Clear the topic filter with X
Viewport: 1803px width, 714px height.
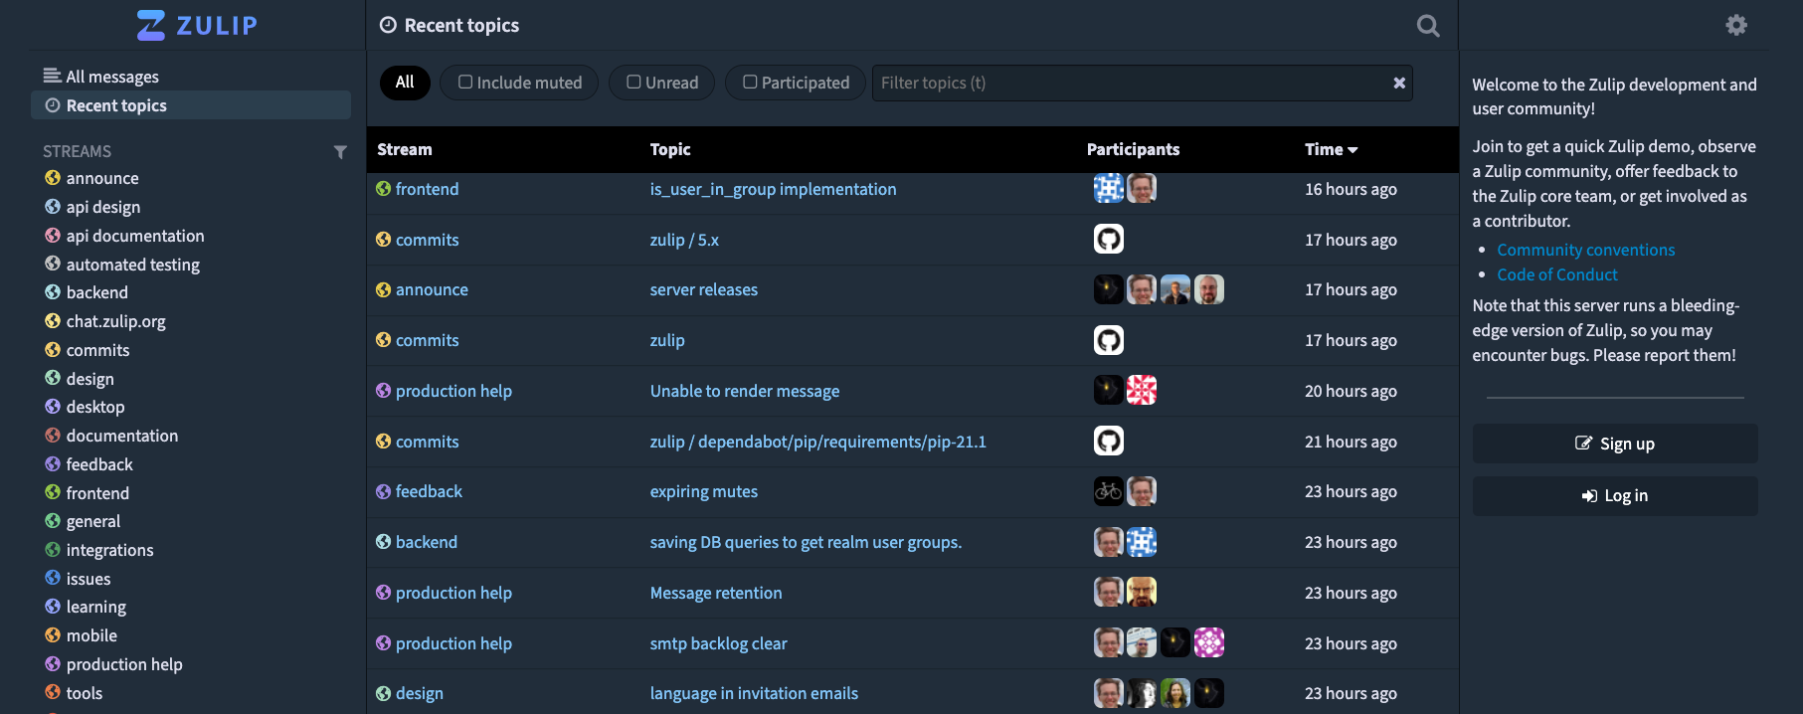(1398, 83)
